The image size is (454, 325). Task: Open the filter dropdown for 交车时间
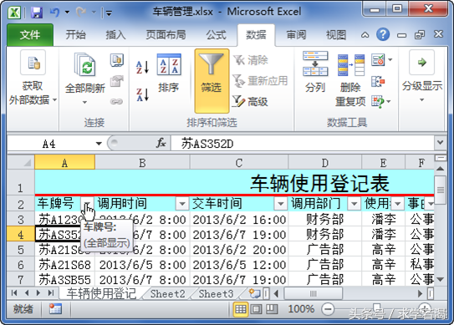[280, 204]
